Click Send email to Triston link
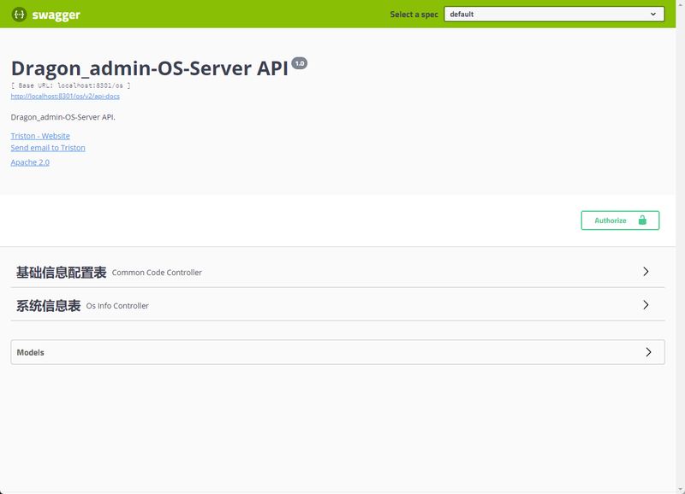 tap(48, 148)
